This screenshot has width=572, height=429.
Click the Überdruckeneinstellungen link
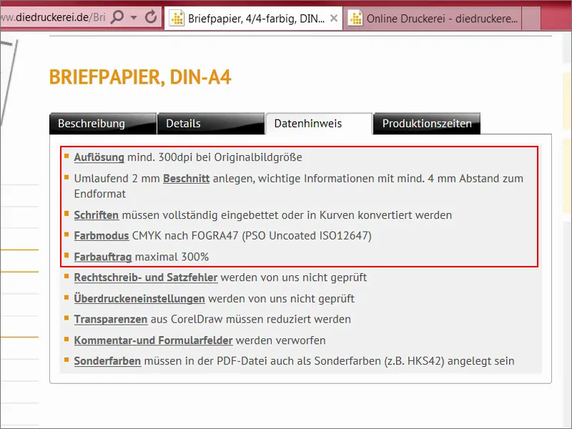click(139, 298)
